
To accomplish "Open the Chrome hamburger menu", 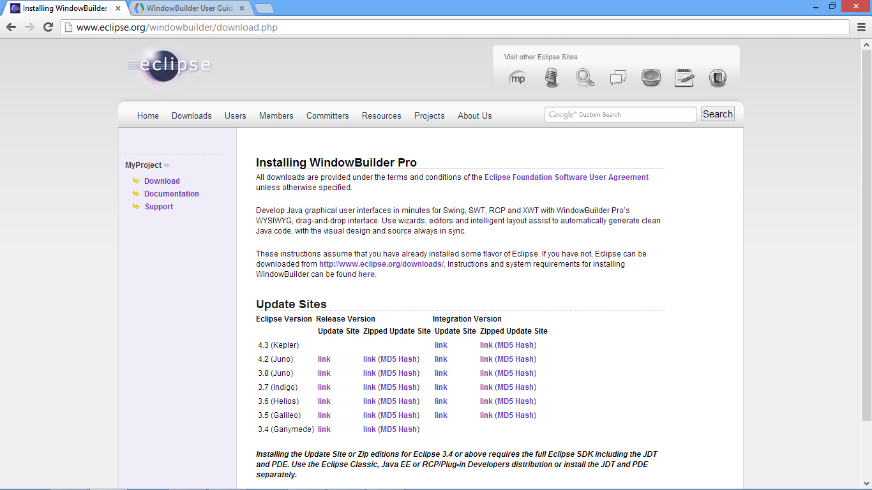I will pos(862,27).
